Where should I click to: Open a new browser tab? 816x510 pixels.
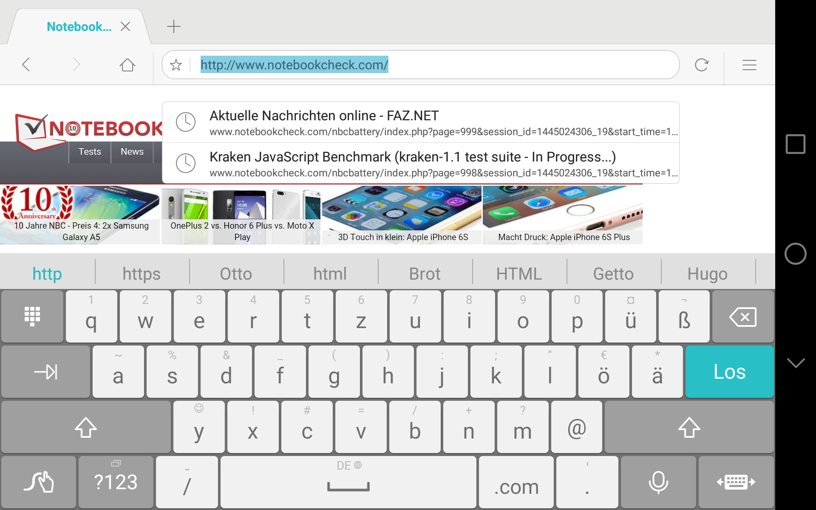(x=173, y=26)
